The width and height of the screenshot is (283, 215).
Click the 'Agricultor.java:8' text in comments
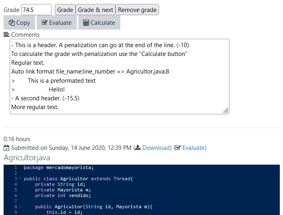pos(147,72)
